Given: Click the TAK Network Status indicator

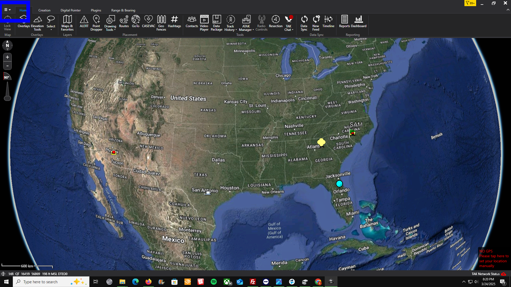Looking at the screenshot, I should click(489, 274).
